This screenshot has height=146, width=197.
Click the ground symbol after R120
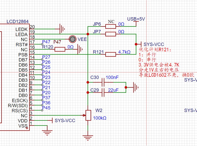click(80, 49)
